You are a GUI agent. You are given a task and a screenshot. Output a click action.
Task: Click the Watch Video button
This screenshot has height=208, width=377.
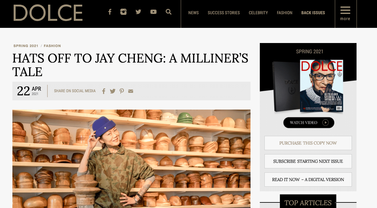pos(309,123)
